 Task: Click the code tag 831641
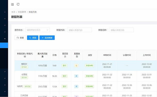(x=24, y=67)
